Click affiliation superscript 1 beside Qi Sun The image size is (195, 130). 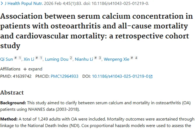click(19, 58)
